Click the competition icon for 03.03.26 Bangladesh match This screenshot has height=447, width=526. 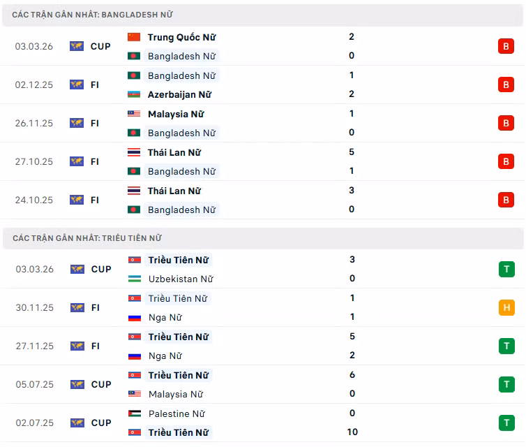pos(77,46)
